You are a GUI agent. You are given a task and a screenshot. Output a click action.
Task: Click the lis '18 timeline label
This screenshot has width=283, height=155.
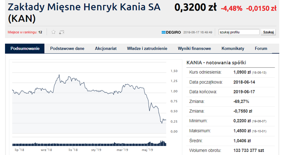(73, 150)
